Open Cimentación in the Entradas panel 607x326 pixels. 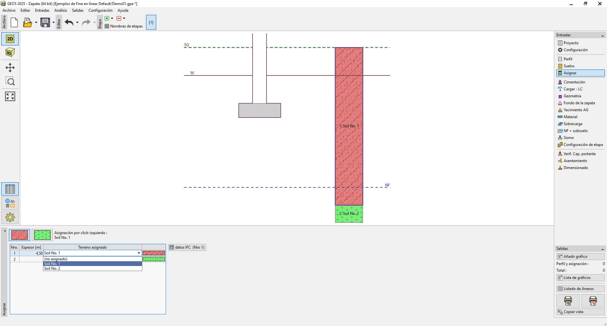tap(574, 82)
